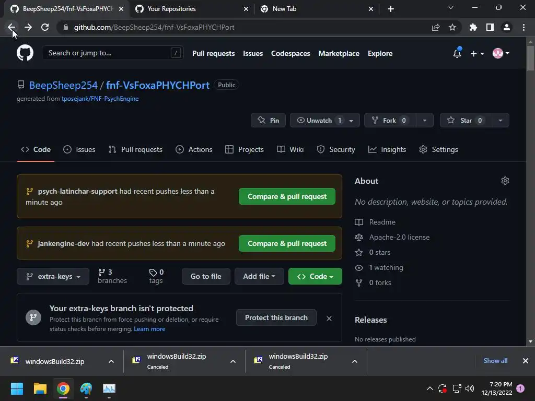Viewport: 535px width, 401px height.
Task: Open the Chrome extensions puzzle icon
Action: pyautogui.click(x=473, y=27)
